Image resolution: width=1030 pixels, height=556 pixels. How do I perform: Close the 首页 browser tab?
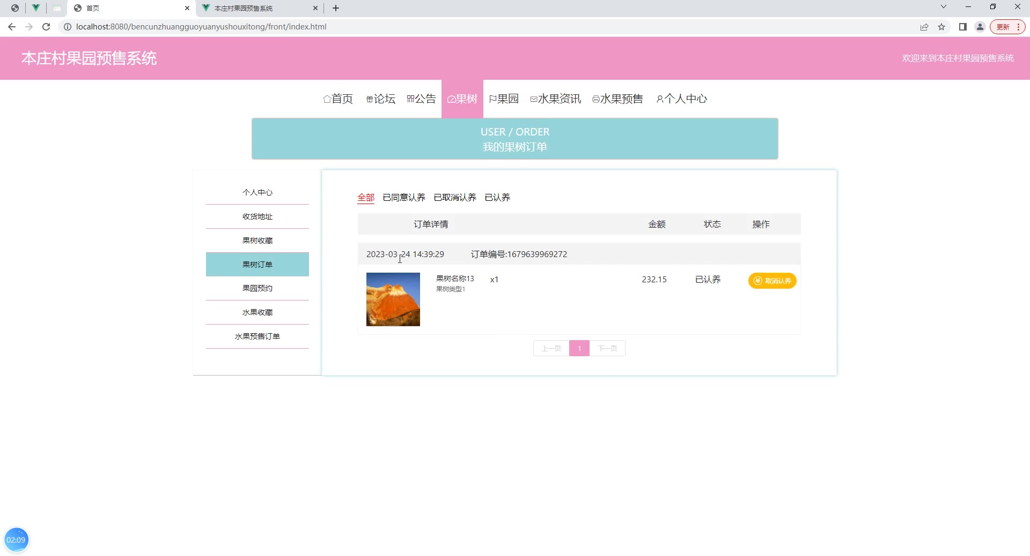click(x=187, y=8)
